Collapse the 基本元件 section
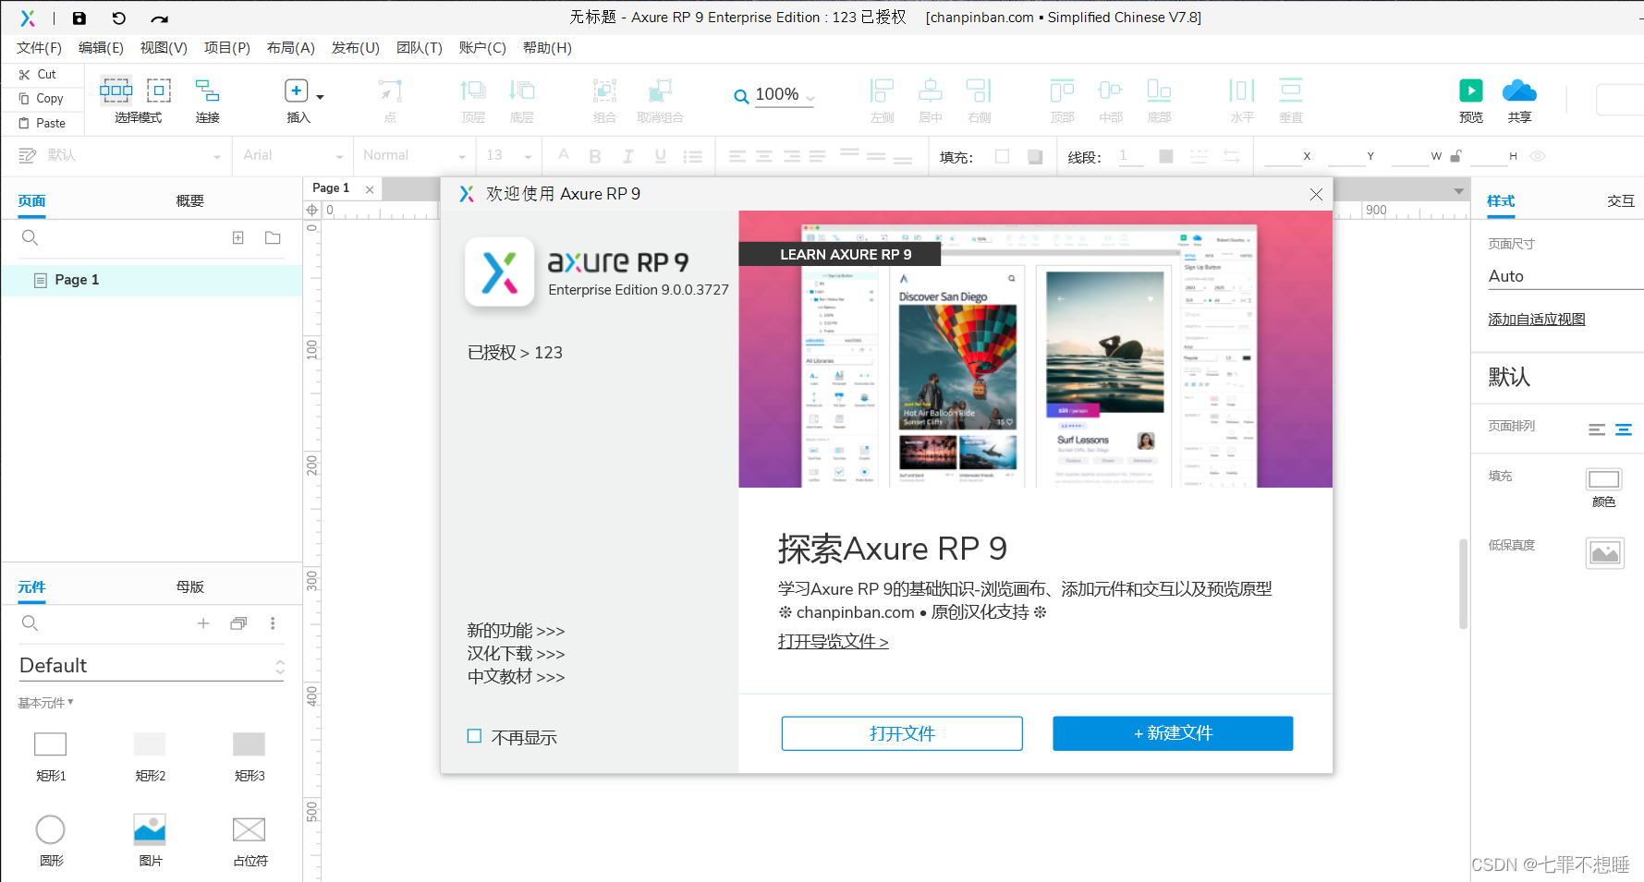Image resolution: width=1644 pixels, height=882 pixels. click(x=45, y=703)
